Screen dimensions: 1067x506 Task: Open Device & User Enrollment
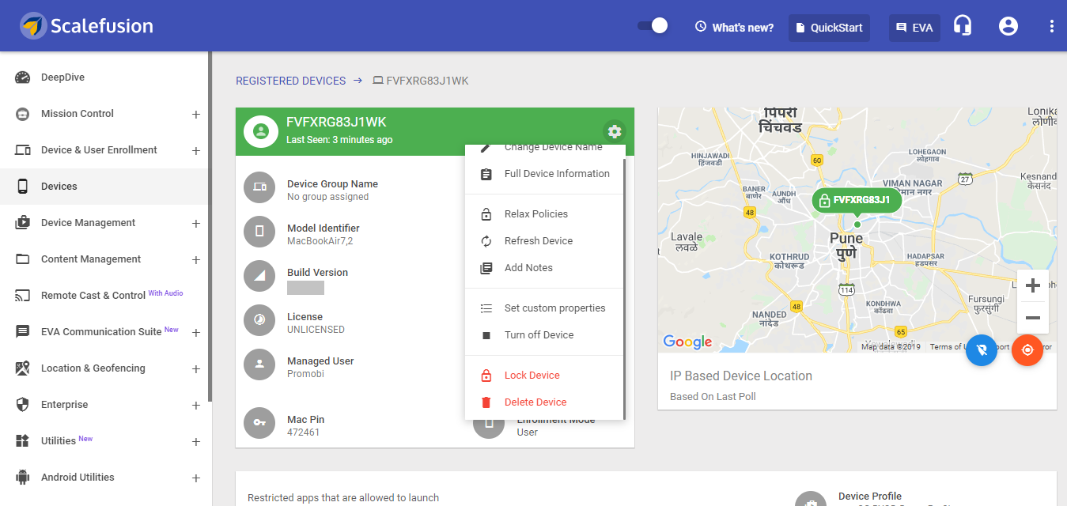99,150
